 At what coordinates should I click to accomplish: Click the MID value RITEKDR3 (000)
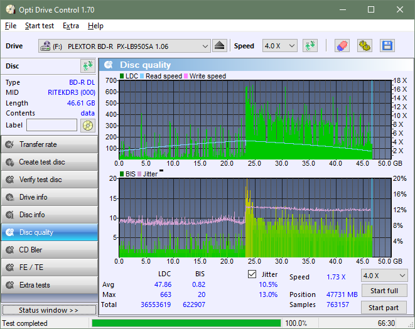click(72, 92)
